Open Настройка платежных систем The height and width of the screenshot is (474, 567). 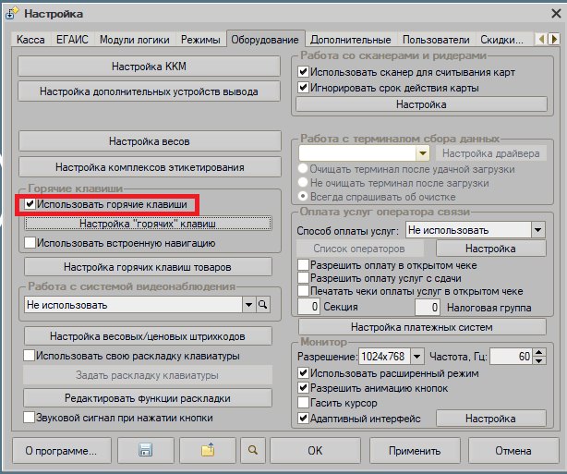click(x=422, y=327)
